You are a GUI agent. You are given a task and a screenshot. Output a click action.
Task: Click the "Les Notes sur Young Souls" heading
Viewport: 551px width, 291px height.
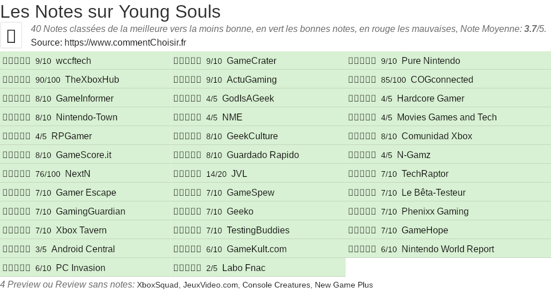tap(111, 11)
